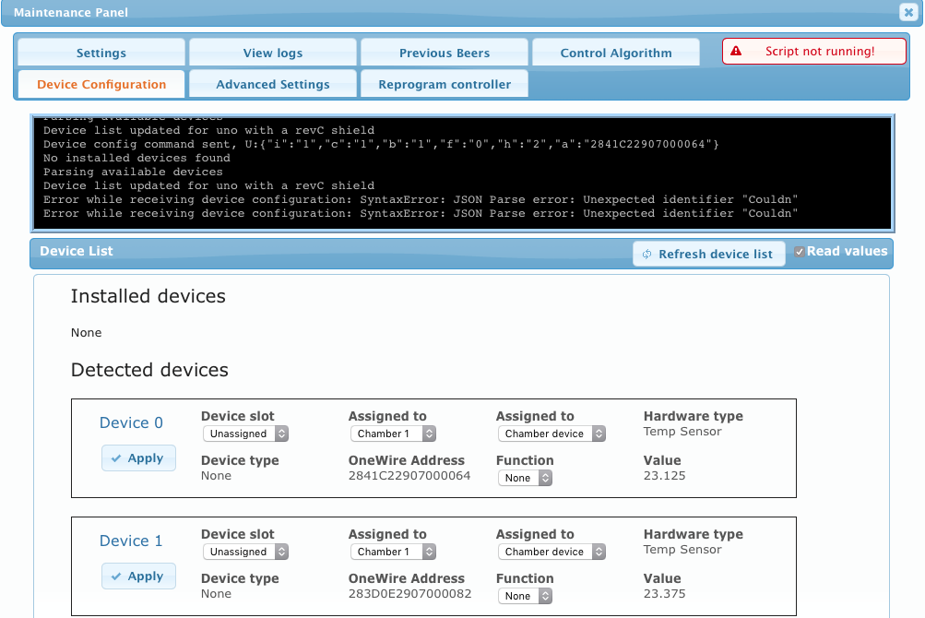Open the Previous Beers tab
This screenshot has width=925, height=618.
click(445, 53)
